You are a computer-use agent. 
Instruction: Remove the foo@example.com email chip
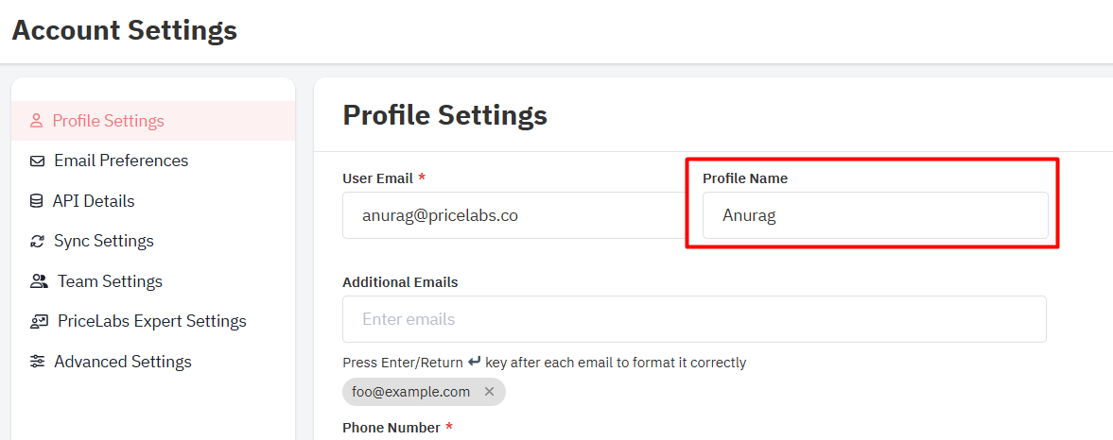[489, 392]
